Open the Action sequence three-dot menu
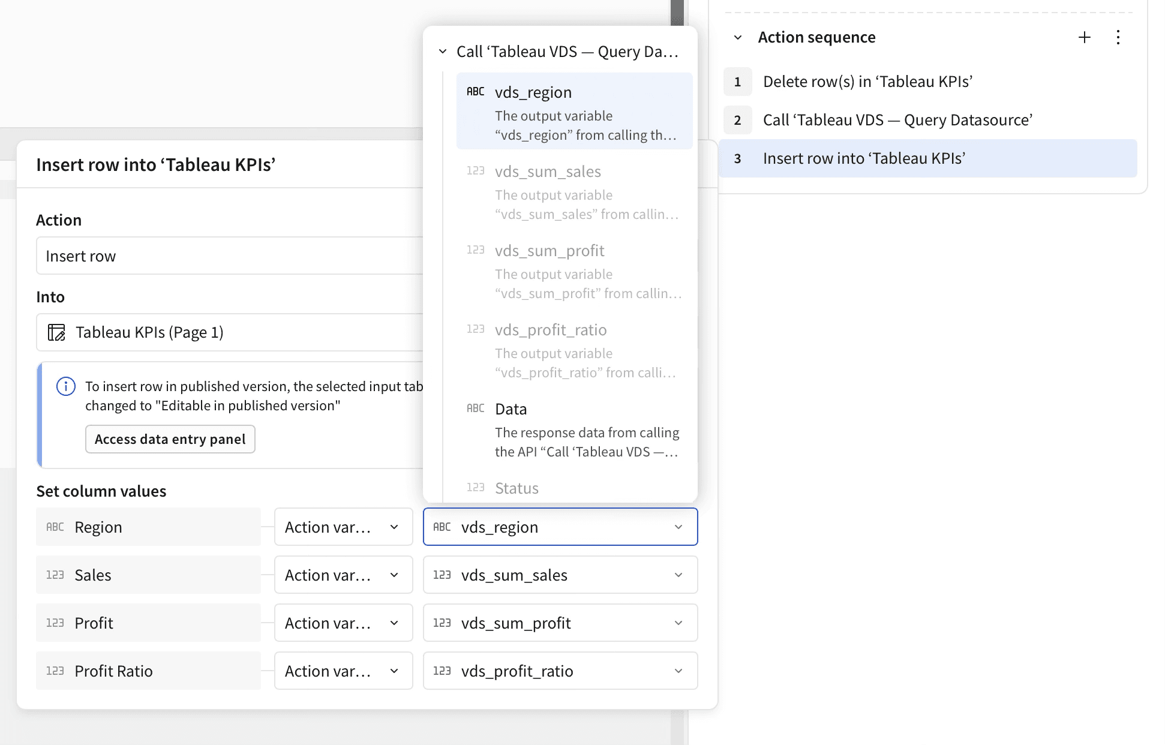1165x745 pixels. (1118, 37)
